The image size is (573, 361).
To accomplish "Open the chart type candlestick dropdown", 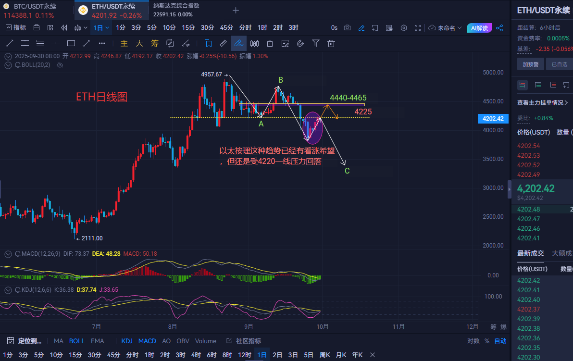I will (x=81, y=28).
